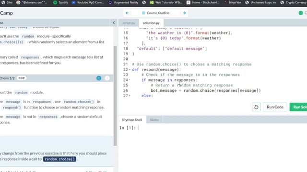Open the Home - Blockchain bookmark
307x172 pixels.
203,2
